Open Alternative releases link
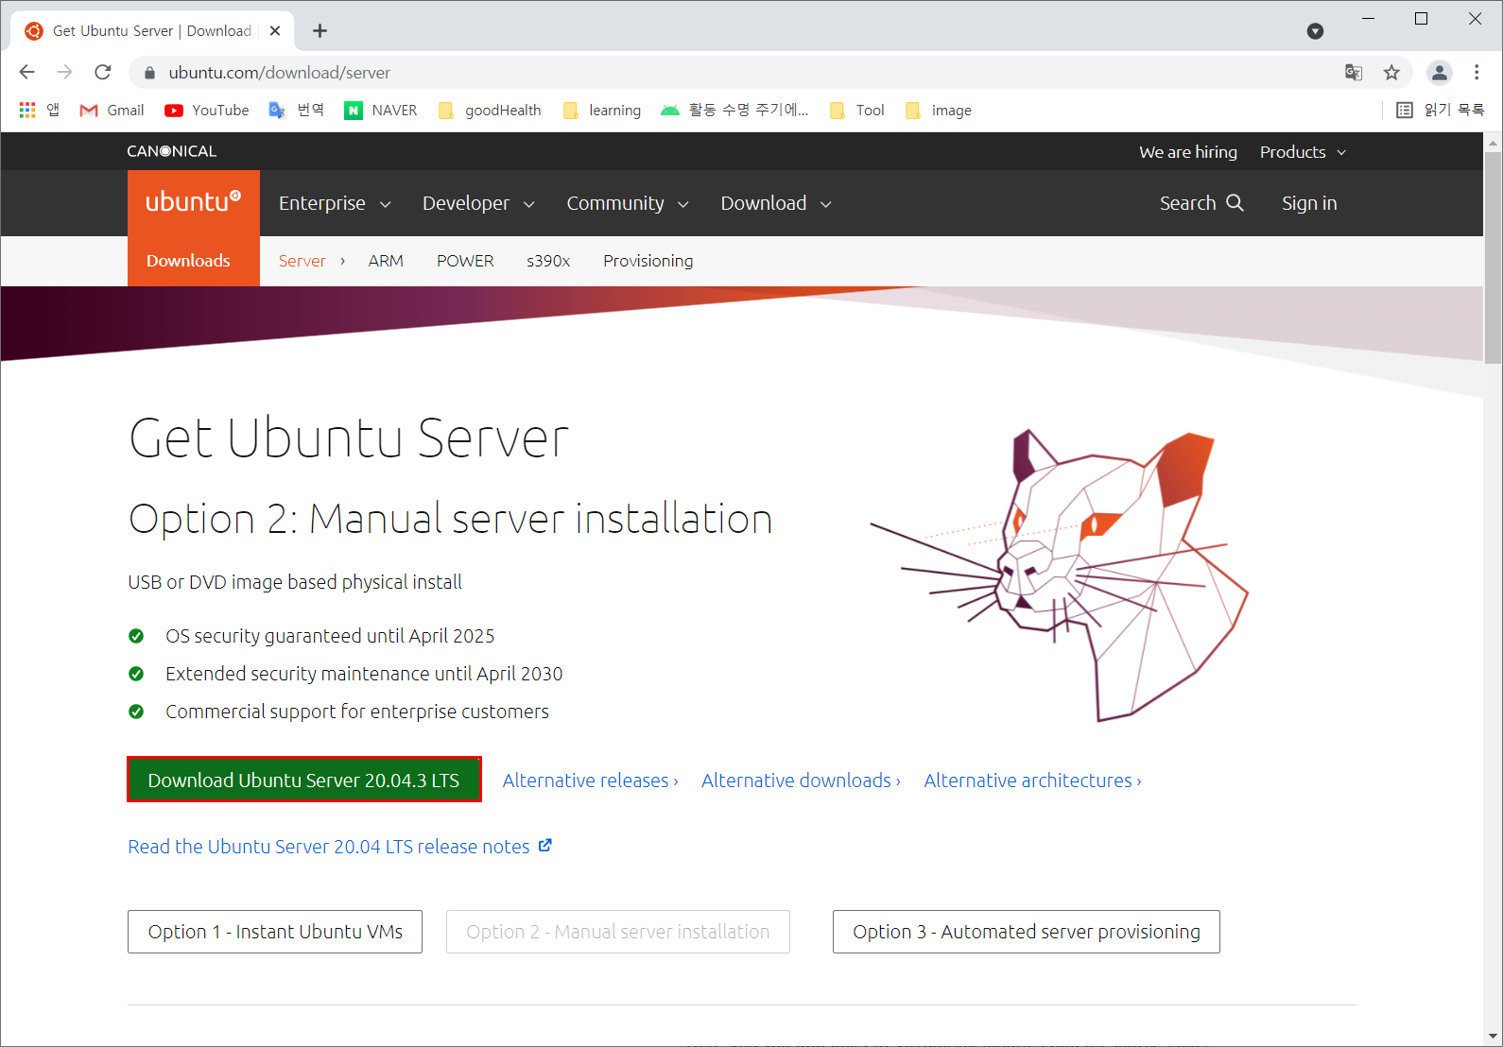 pos(590,781)
